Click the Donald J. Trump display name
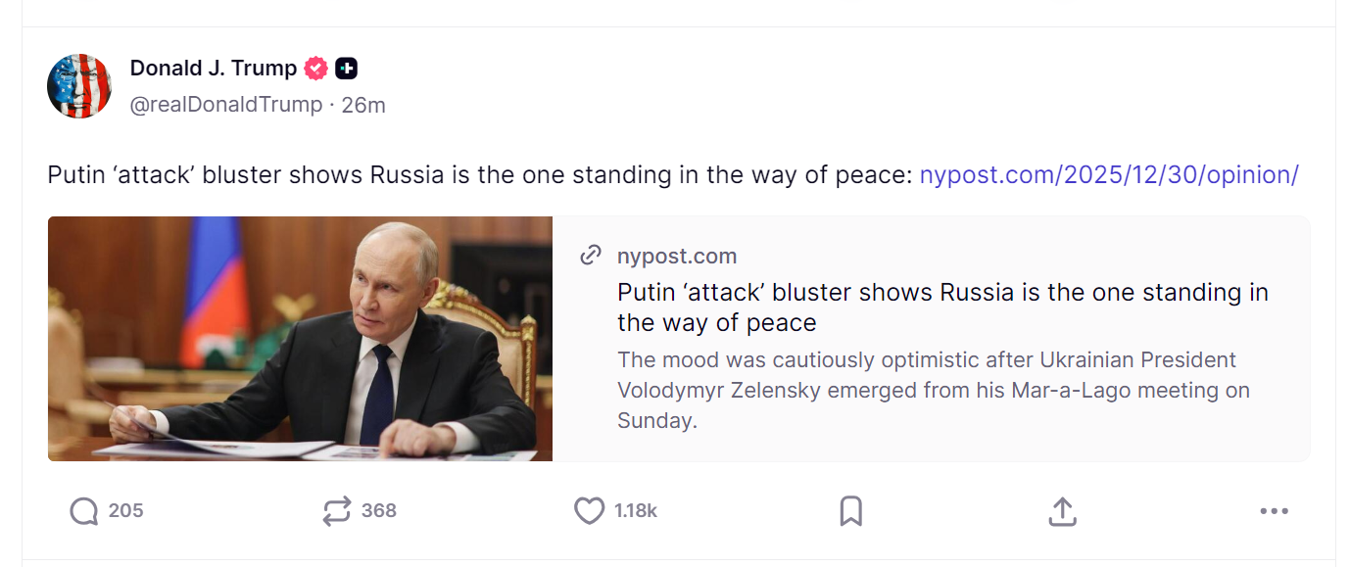 point(214,69)
